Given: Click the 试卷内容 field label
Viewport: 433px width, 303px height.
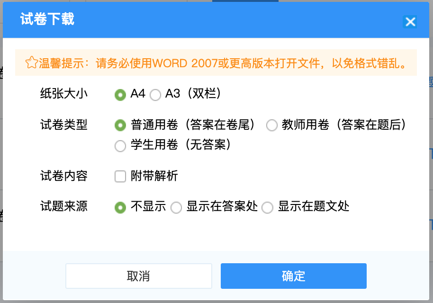Looking at the screenshot, I should [64, 176].
